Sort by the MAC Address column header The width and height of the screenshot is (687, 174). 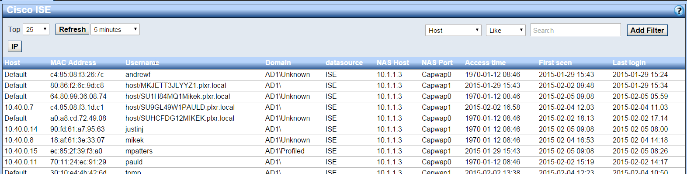[x=73, y=63]
